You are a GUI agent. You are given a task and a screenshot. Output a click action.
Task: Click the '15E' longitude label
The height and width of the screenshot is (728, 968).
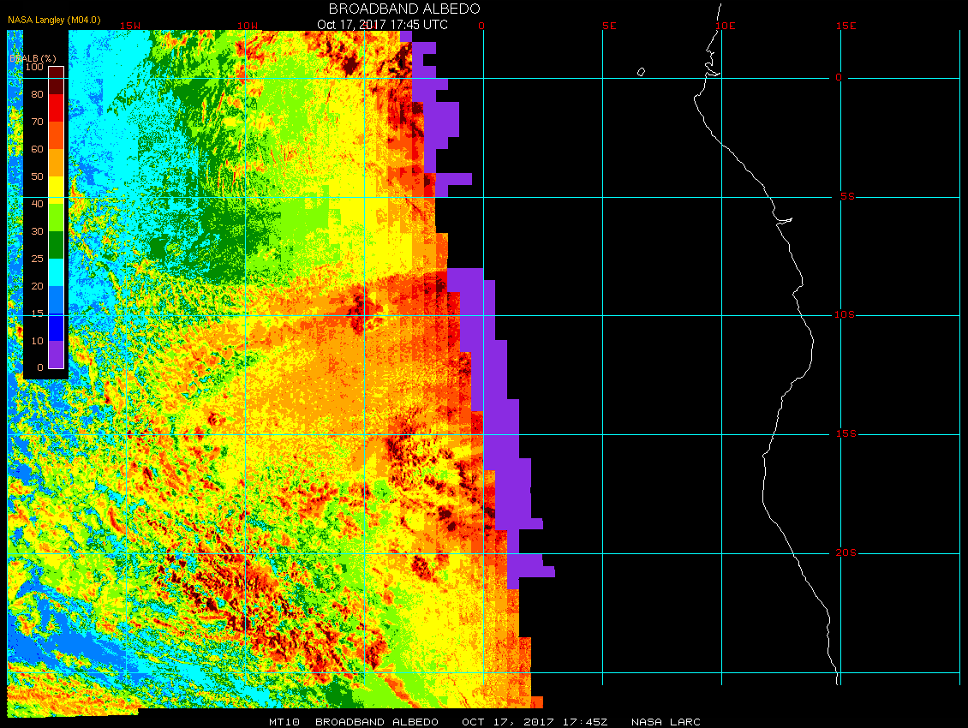click(846, 26)
